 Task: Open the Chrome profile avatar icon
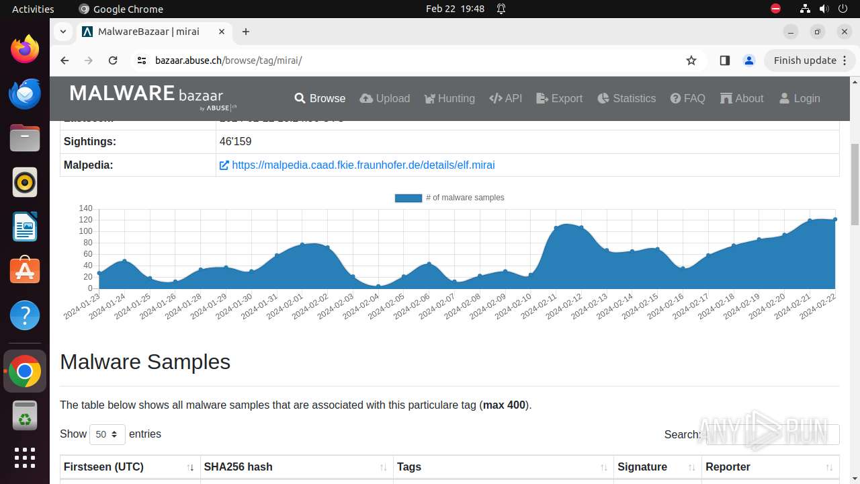tap(749, 61)
